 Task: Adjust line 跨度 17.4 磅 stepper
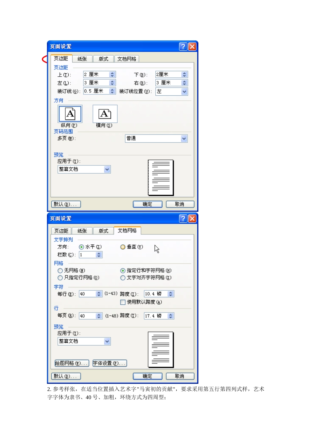point(170,316)
